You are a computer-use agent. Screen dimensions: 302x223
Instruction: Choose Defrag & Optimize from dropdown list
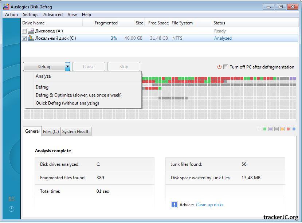point(78,95)
